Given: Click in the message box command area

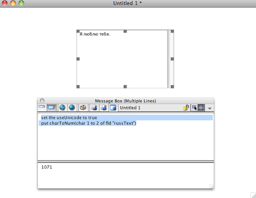Looking at the screenshot, I should pyautogui.click(x=126, y=136).
